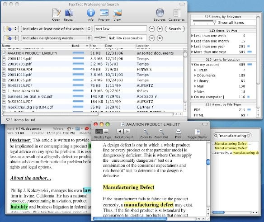Click the Preview toolbar icon
Image resolution: width=264 pixels, height=222 pixels.
pyautogui.click(x=104, y=13)
